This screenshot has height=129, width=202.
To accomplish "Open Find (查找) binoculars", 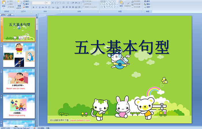I will point(147,1).
